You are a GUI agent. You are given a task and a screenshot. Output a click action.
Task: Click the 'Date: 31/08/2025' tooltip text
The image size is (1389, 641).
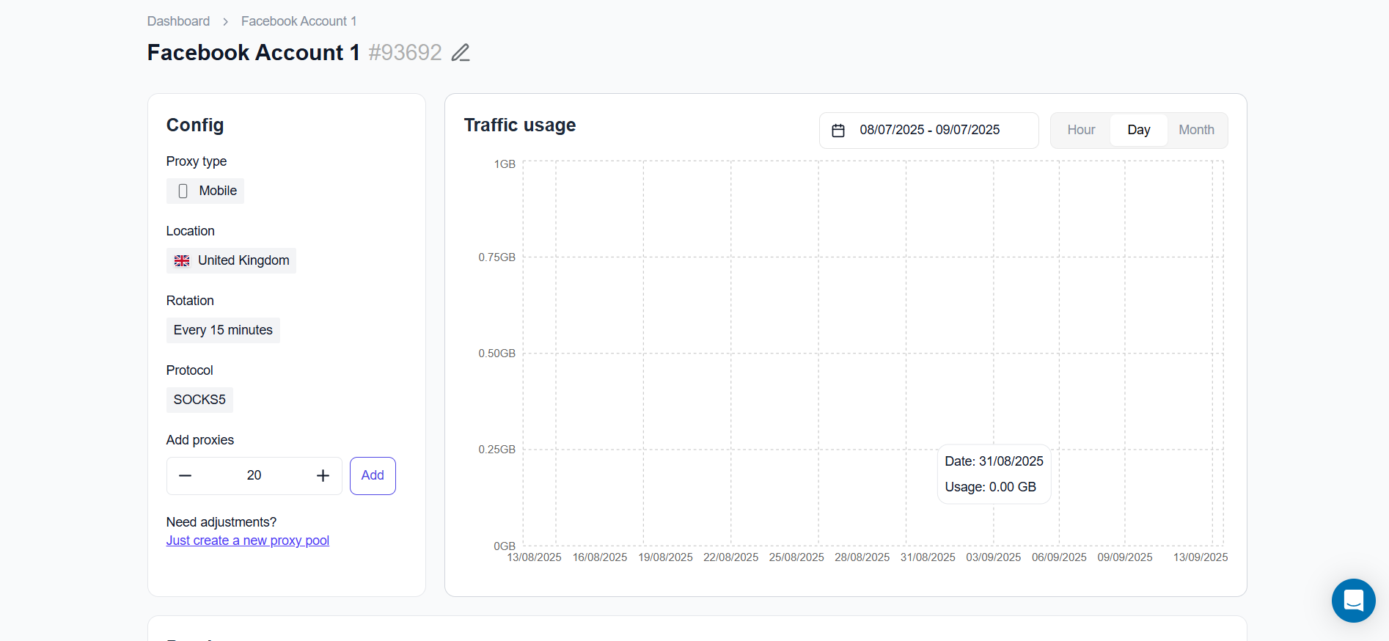[994, 461]
